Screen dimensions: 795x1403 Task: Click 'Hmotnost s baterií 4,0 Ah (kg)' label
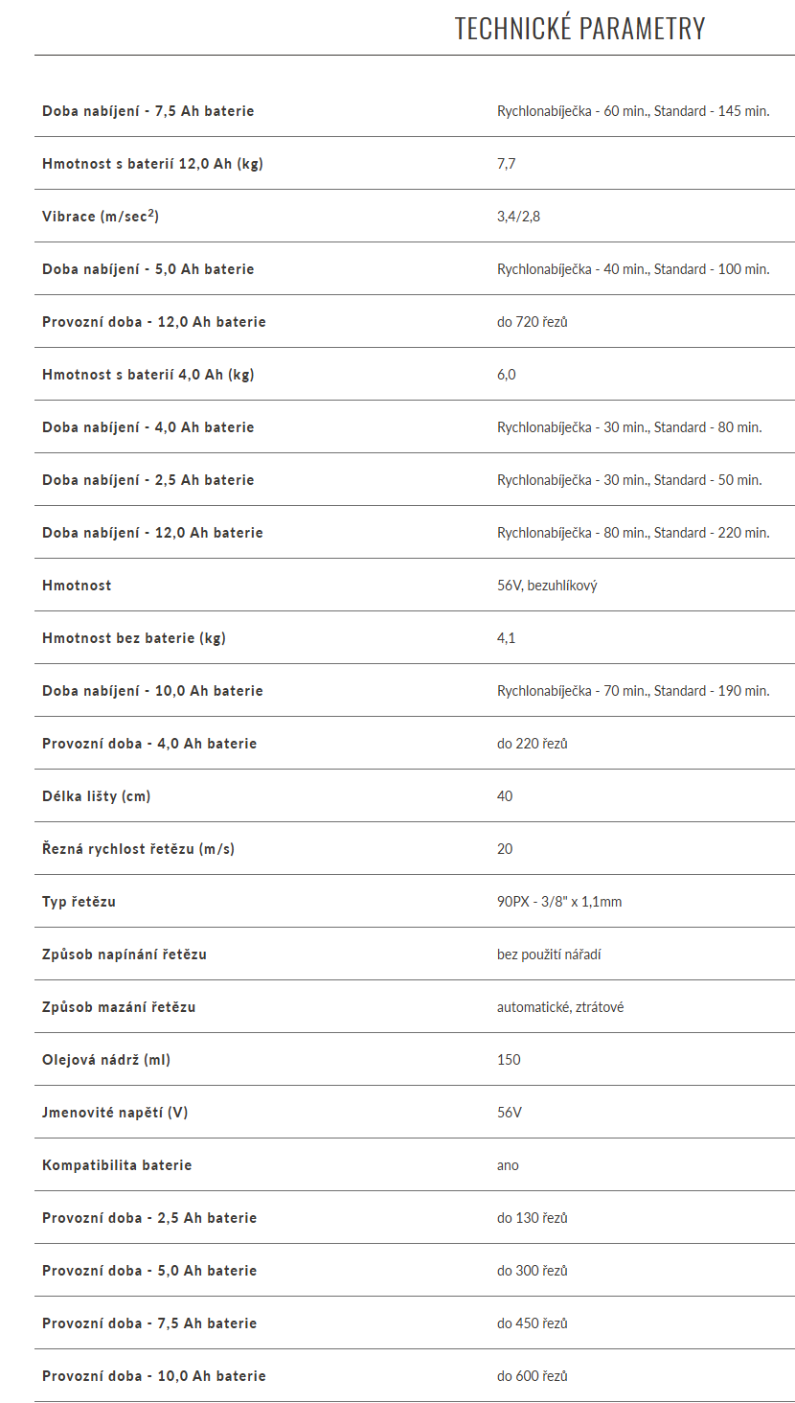148,375
